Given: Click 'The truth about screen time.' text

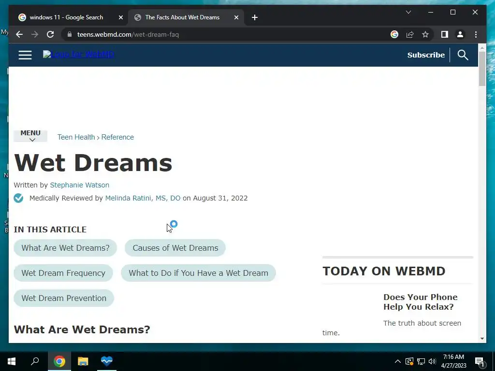Looking at the screenshot, I should pos(392,328).
